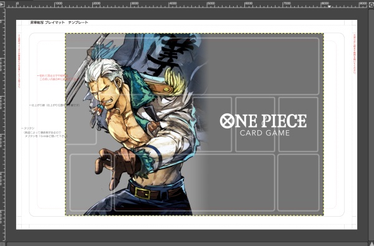Click the horizontal scrollbar below the canvas
Screen dimensions: 374x246
187,244
